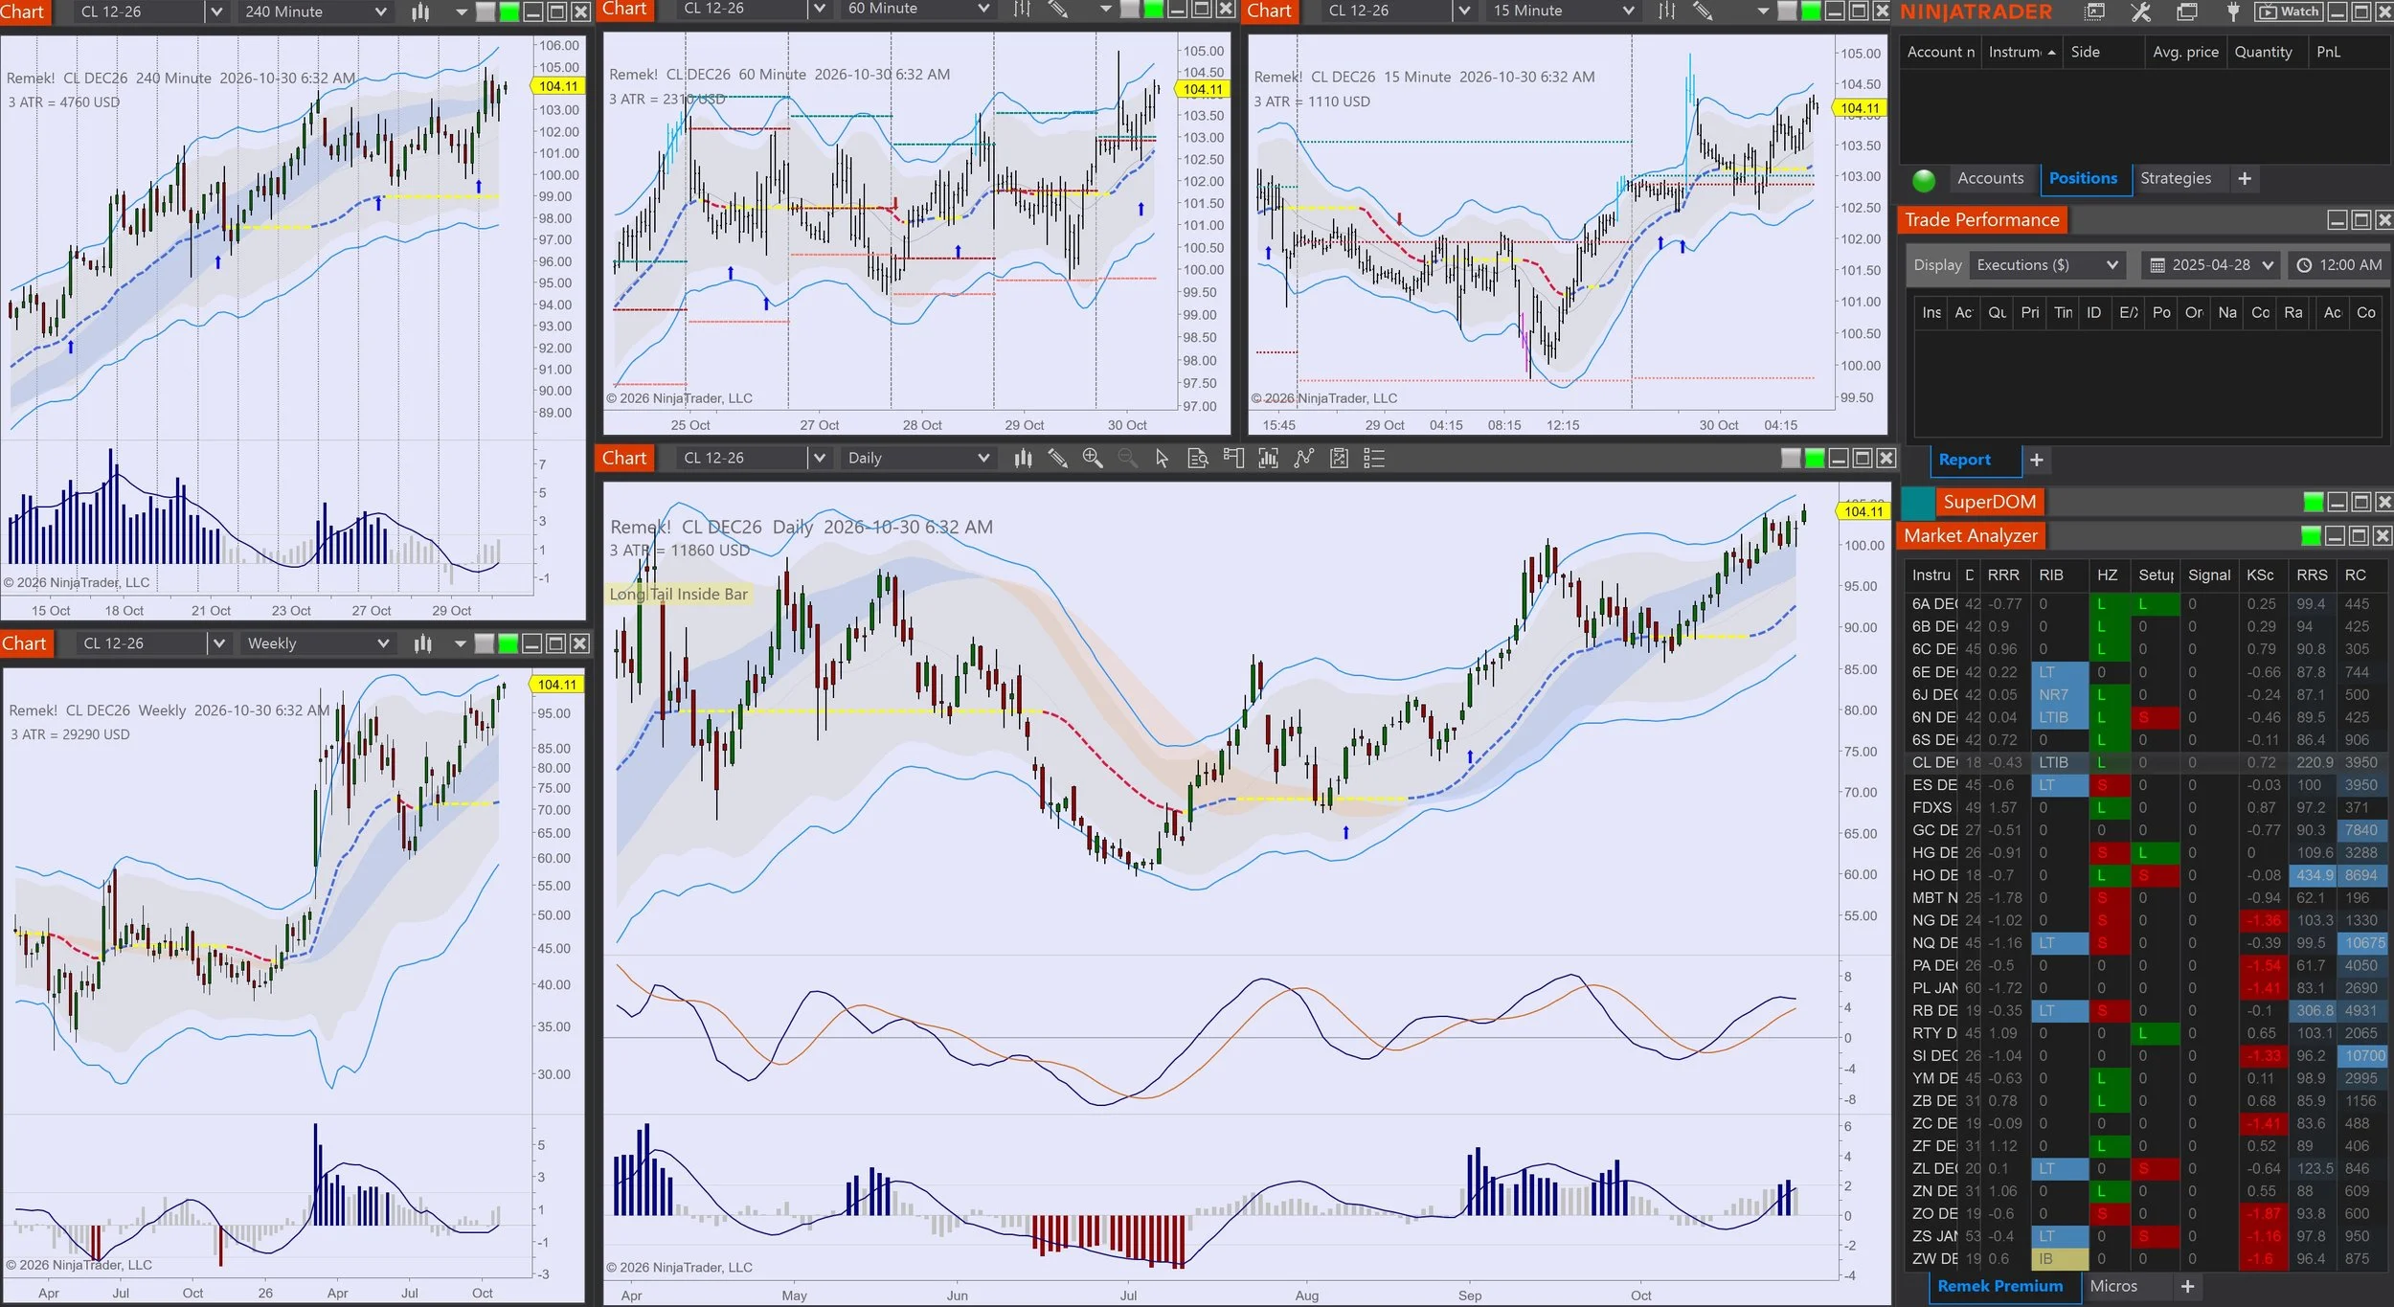Open Daily interval dropdown

point(918,459)
